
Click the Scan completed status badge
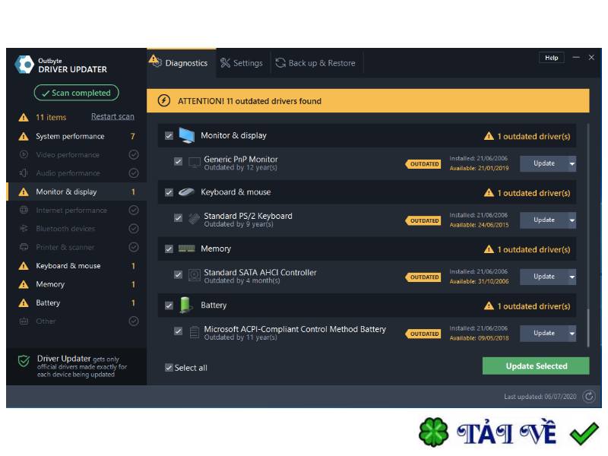[x=77, y=93]
